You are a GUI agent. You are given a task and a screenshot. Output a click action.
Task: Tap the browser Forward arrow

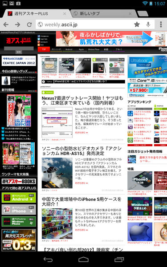click(17, 24)
